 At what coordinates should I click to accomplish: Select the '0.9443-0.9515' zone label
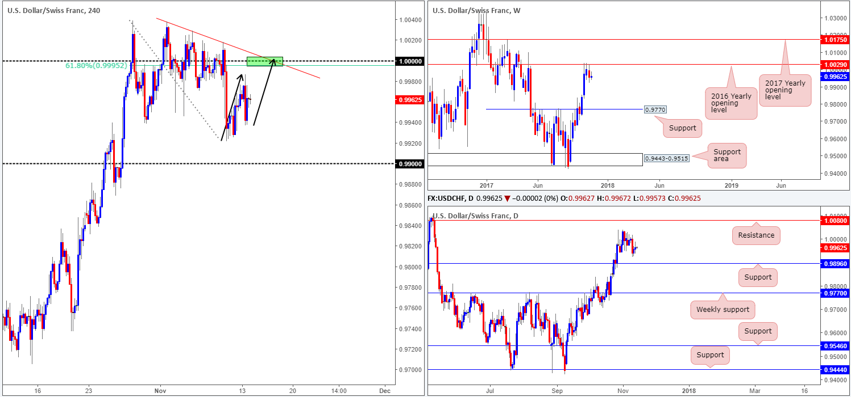(x=666, y=159)
